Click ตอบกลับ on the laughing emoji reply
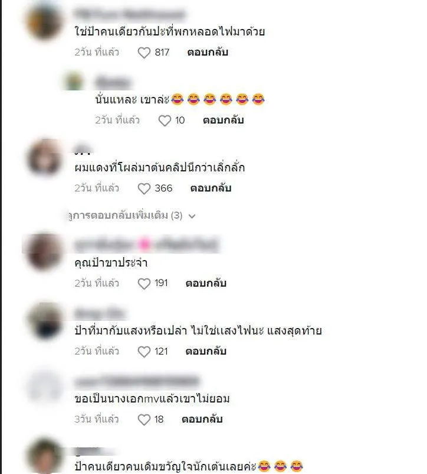The width and height of the screenshot is (427, 474). click(223, 121)
